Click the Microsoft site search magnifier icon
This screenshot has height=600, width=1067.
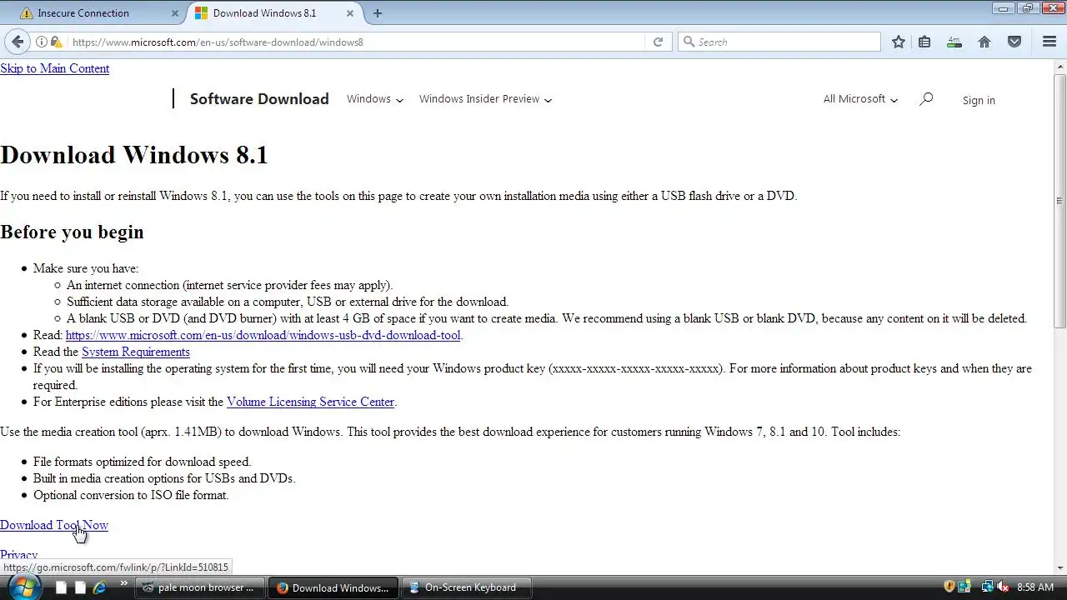(x=926, y=99)
